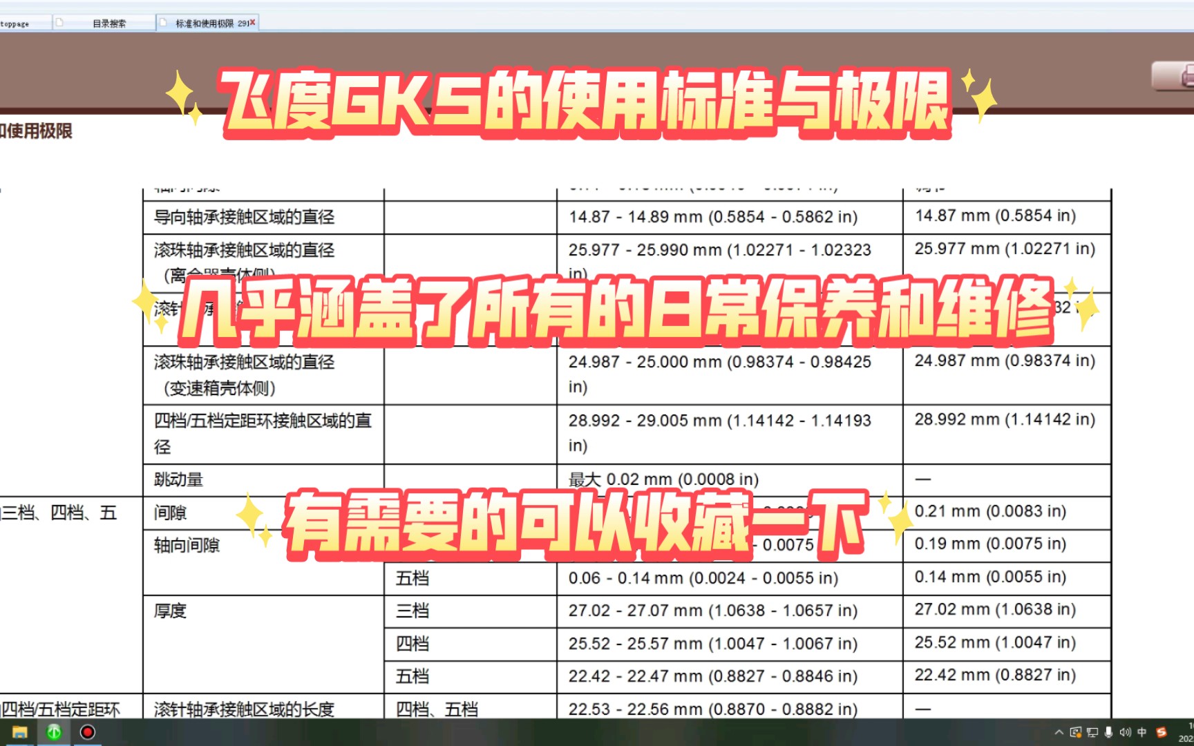Click the 28.992 - 29.005 mm standard value

point(720,432)
